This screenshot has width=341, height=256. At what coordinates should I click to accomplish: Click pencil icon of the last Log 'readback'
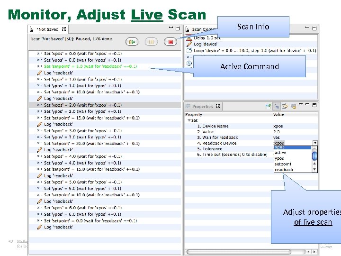pos(39,227)
